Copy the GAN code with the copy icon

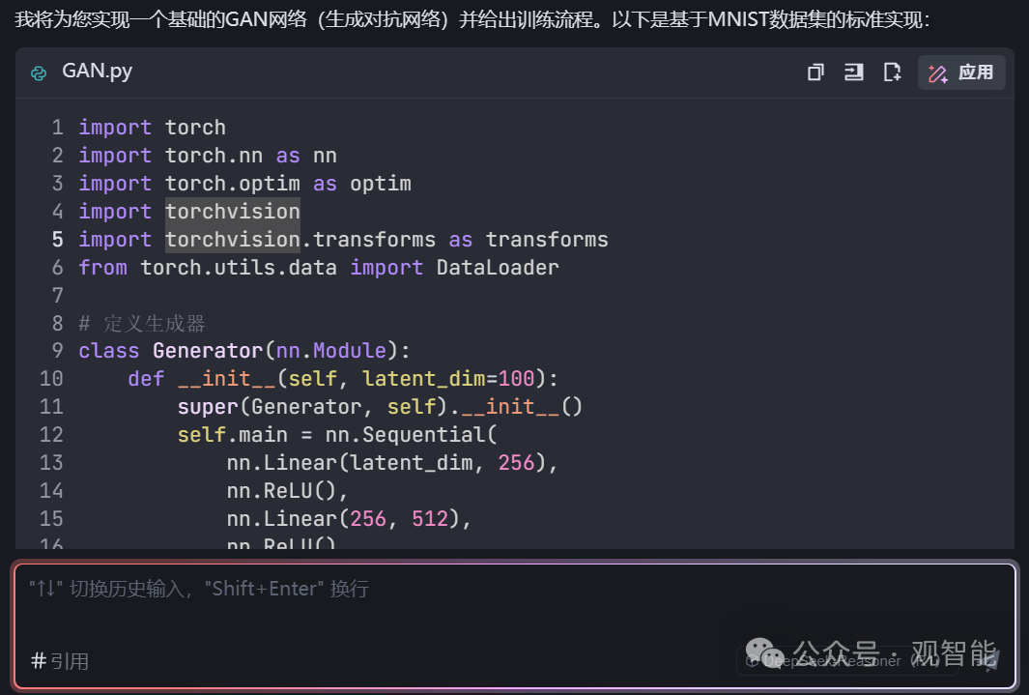[815, 72]
